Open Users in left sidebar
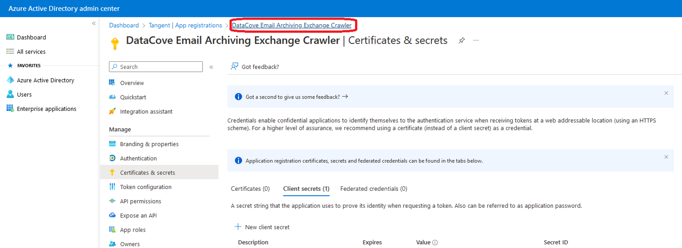Screen dimensions: 682x248 [24, 95]
